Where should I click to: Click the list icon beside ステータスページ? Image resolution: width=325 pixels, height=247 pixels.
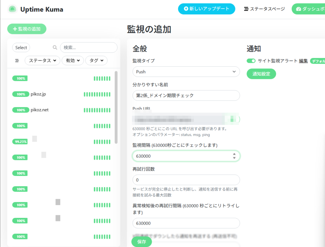tap(246, 9)
